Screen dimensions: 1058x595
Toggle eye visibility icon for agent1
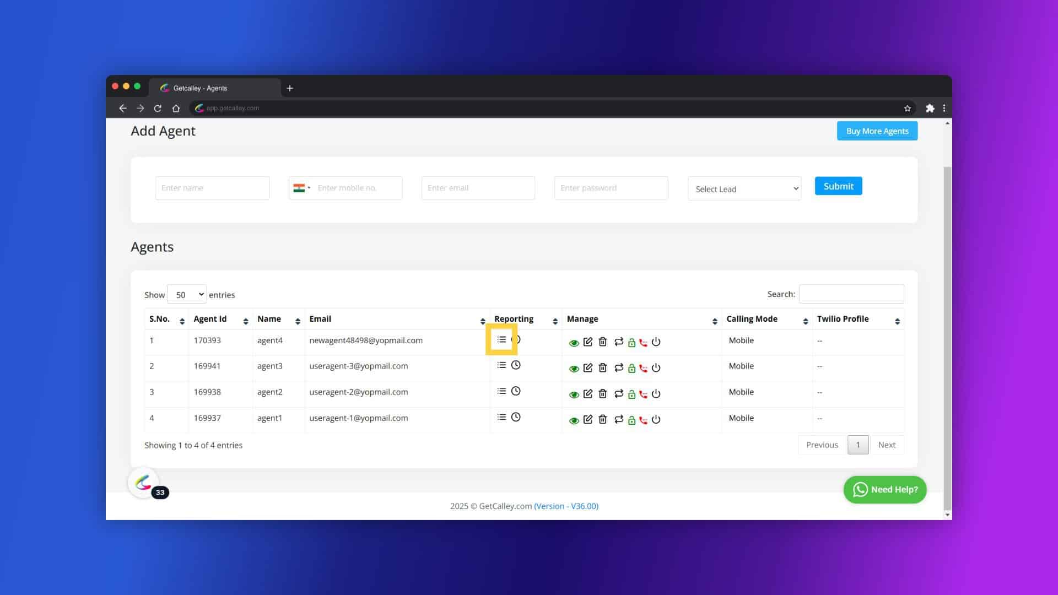[574, 420]
